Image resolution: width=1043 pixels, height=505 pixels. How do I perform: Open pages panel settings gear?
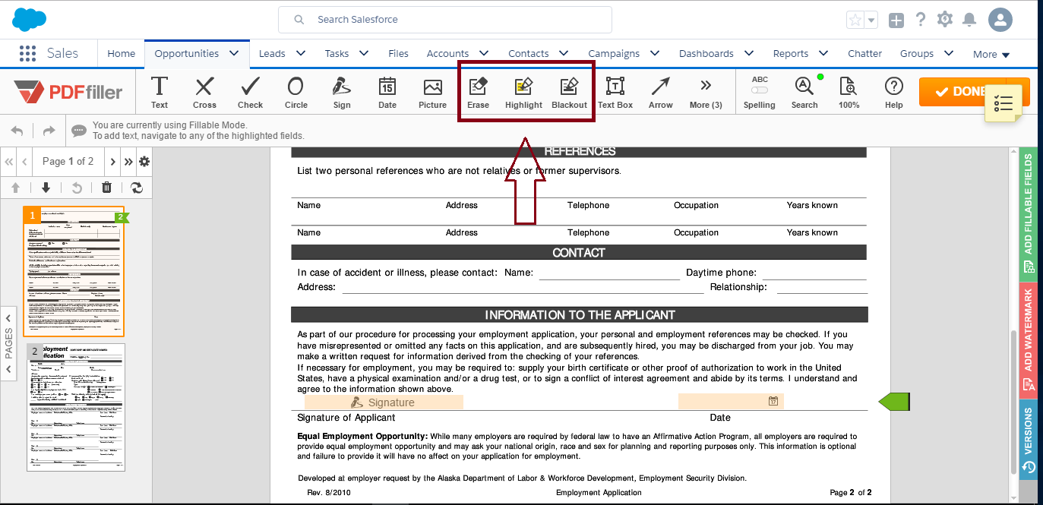(x=144, y=162)
